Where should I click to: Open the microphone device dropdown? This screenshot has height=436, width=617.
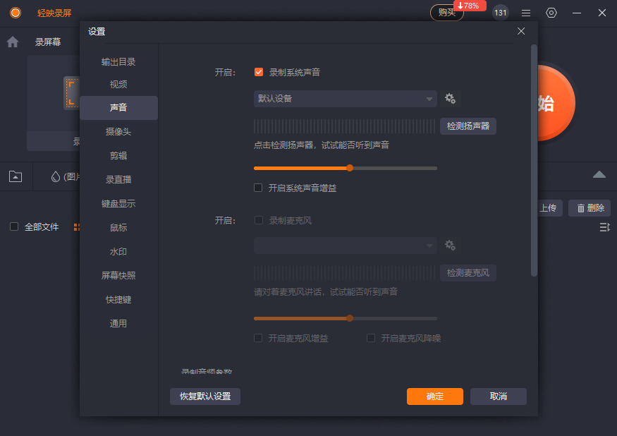[x=345, y=246]
